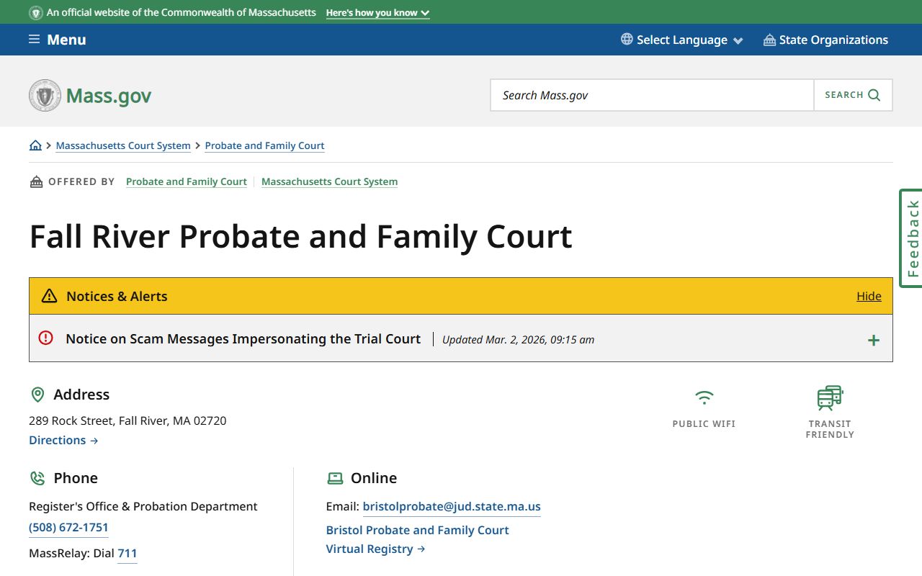Image resolution: width=922 pixels, height=576 pixels.
Task: Click the Phone handset icon
Action: pyautogui.click(x=37, y=478)
